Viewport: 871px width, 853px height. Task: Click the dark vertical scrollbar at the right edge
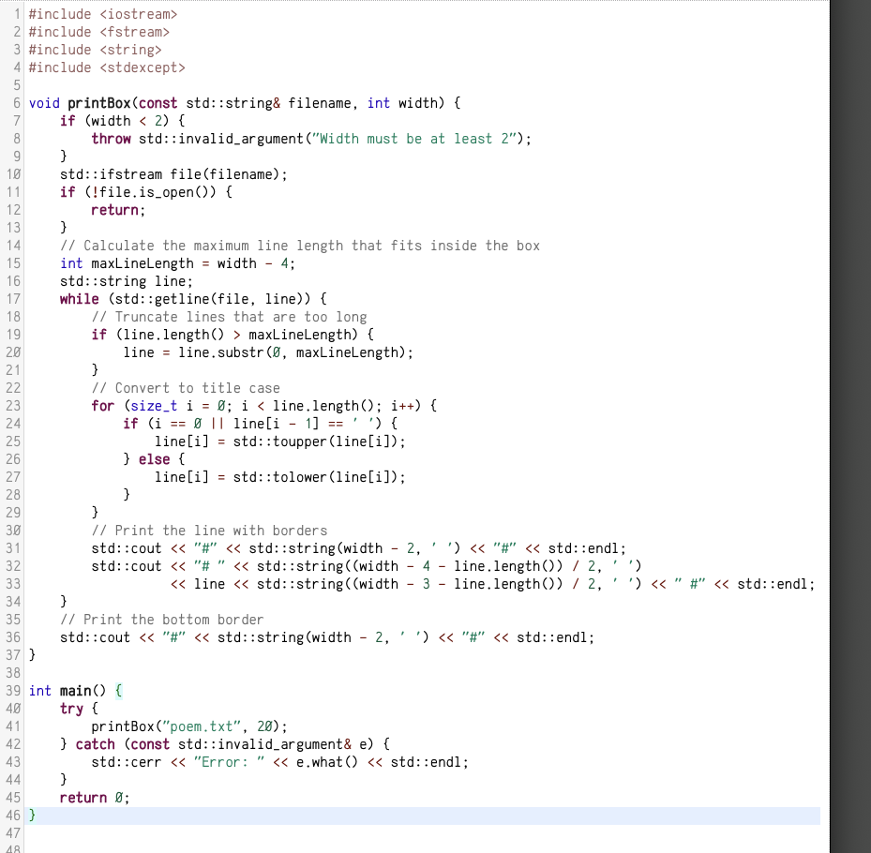click(850, 426)
